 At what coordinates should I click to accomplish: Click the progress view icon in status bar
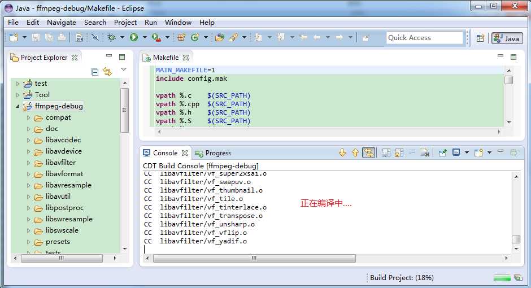pyautogui.click(x=519, y=278)
